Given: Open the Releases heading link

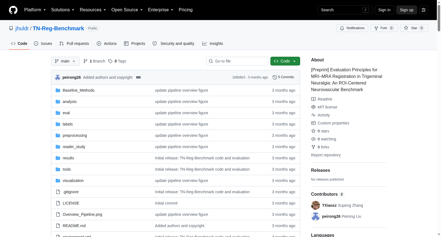Looking at the screenshot, I should click(321, 170).
